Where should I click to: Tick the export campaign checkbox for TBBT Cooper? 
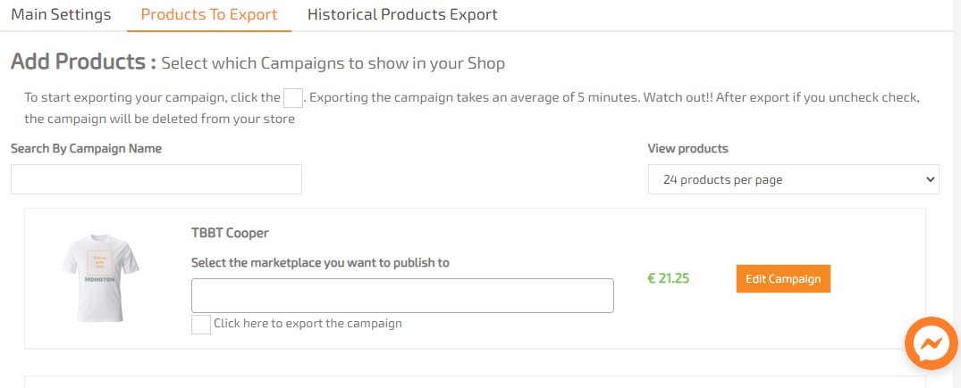coord(201,325)
